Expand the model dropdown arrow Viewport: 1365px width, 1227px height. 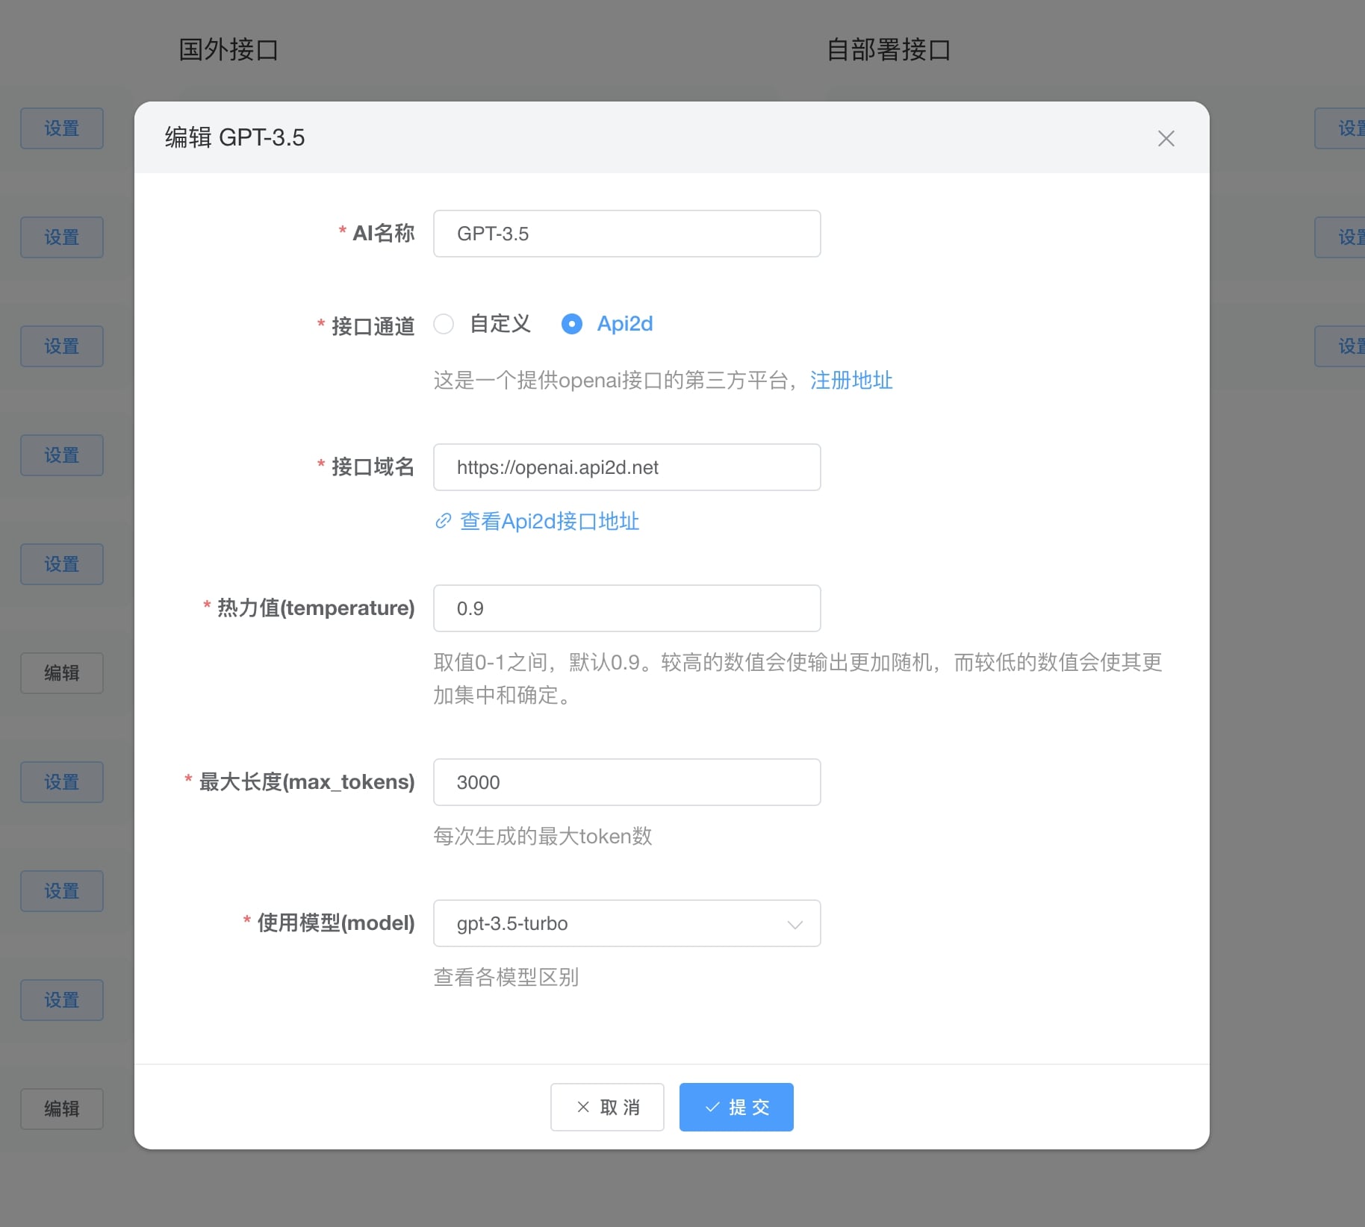795,924
